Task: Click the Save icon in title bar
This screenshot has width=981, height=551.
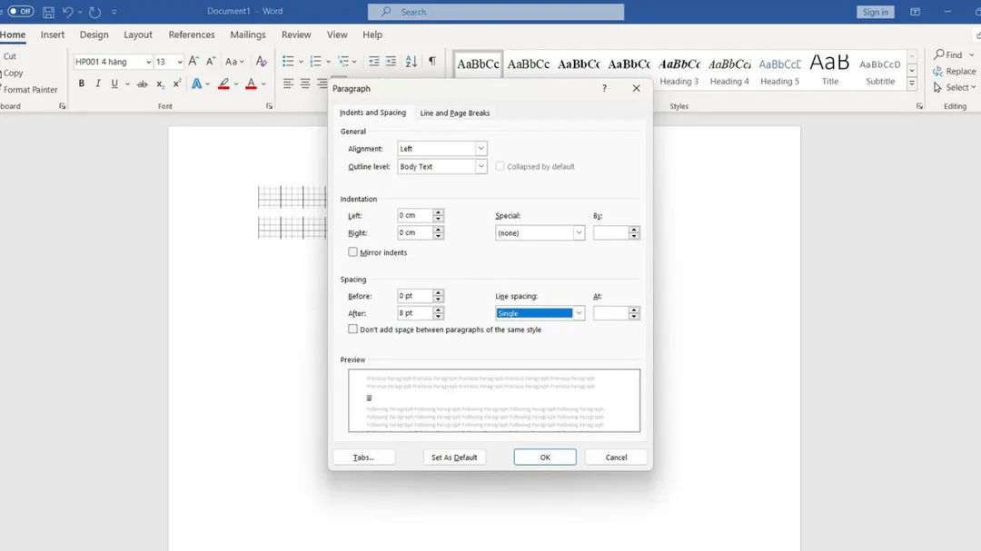Action: pos(48,12)
